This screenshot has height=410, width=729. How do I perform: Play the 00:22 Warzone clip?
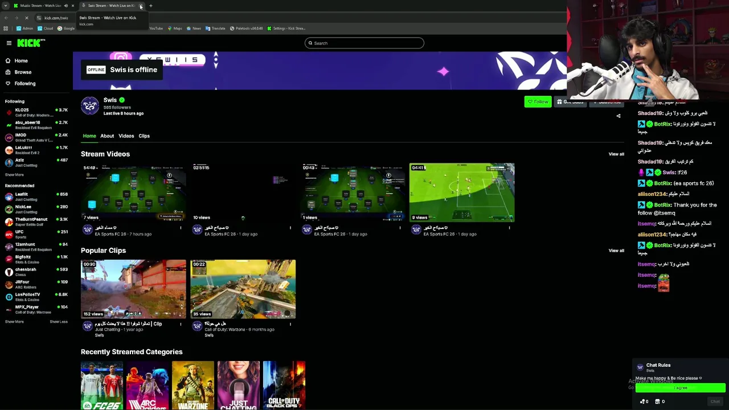pos(243,289)
